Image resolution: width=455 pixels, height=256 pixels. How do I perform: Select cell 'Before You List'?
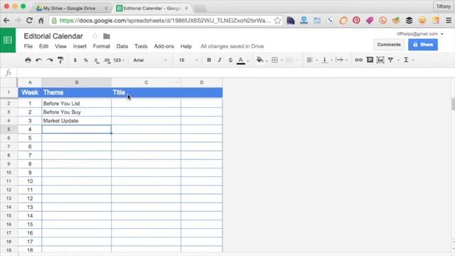pos(77,103)
